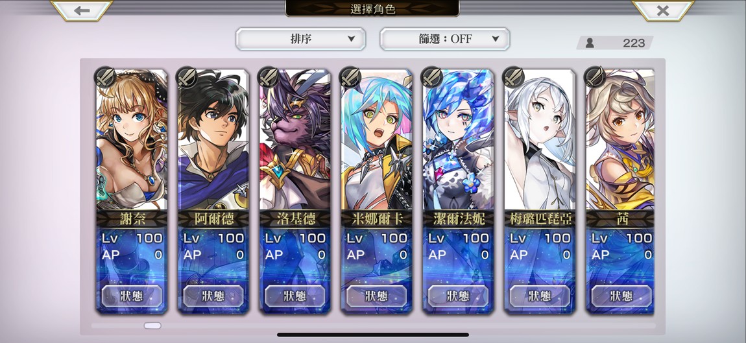
Task: Expand the 篩選:OFF filter dropdown
Action: click(445, 39)
